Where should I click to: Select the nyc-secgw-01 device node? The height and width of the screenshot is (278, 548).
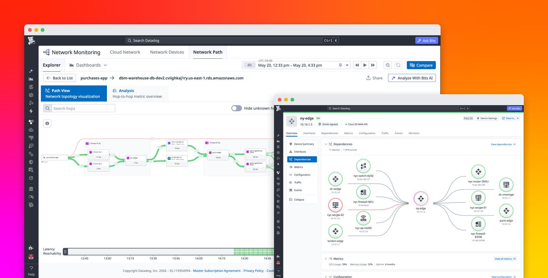478,198
